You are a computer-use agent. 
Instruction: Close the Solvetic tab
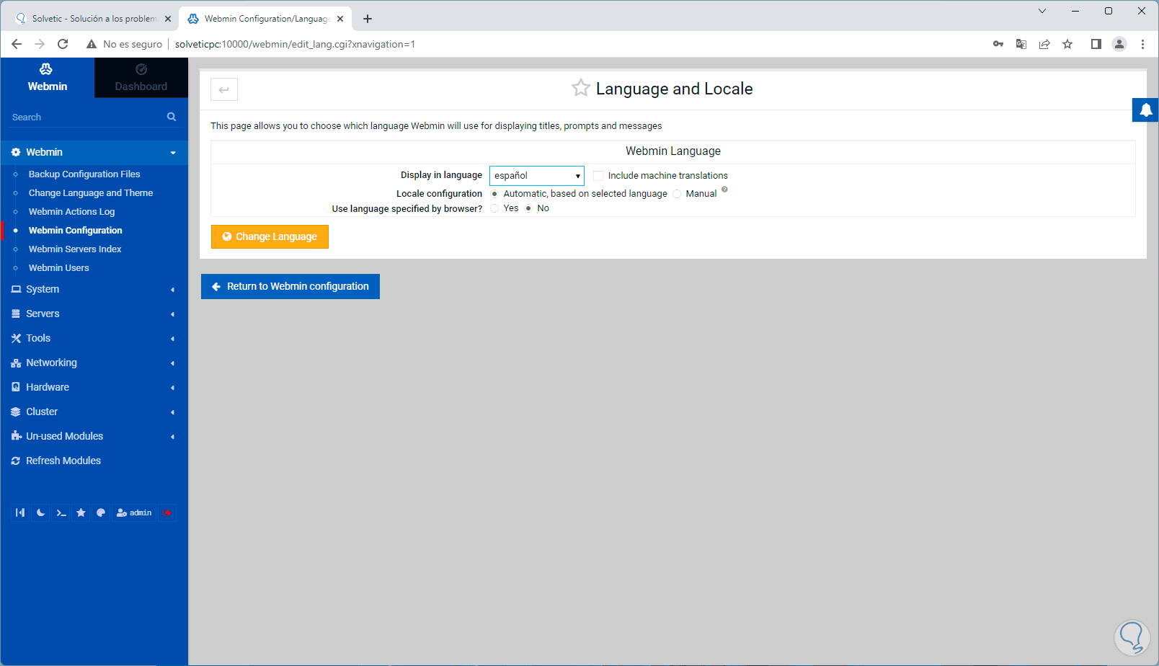click(168, 19)
